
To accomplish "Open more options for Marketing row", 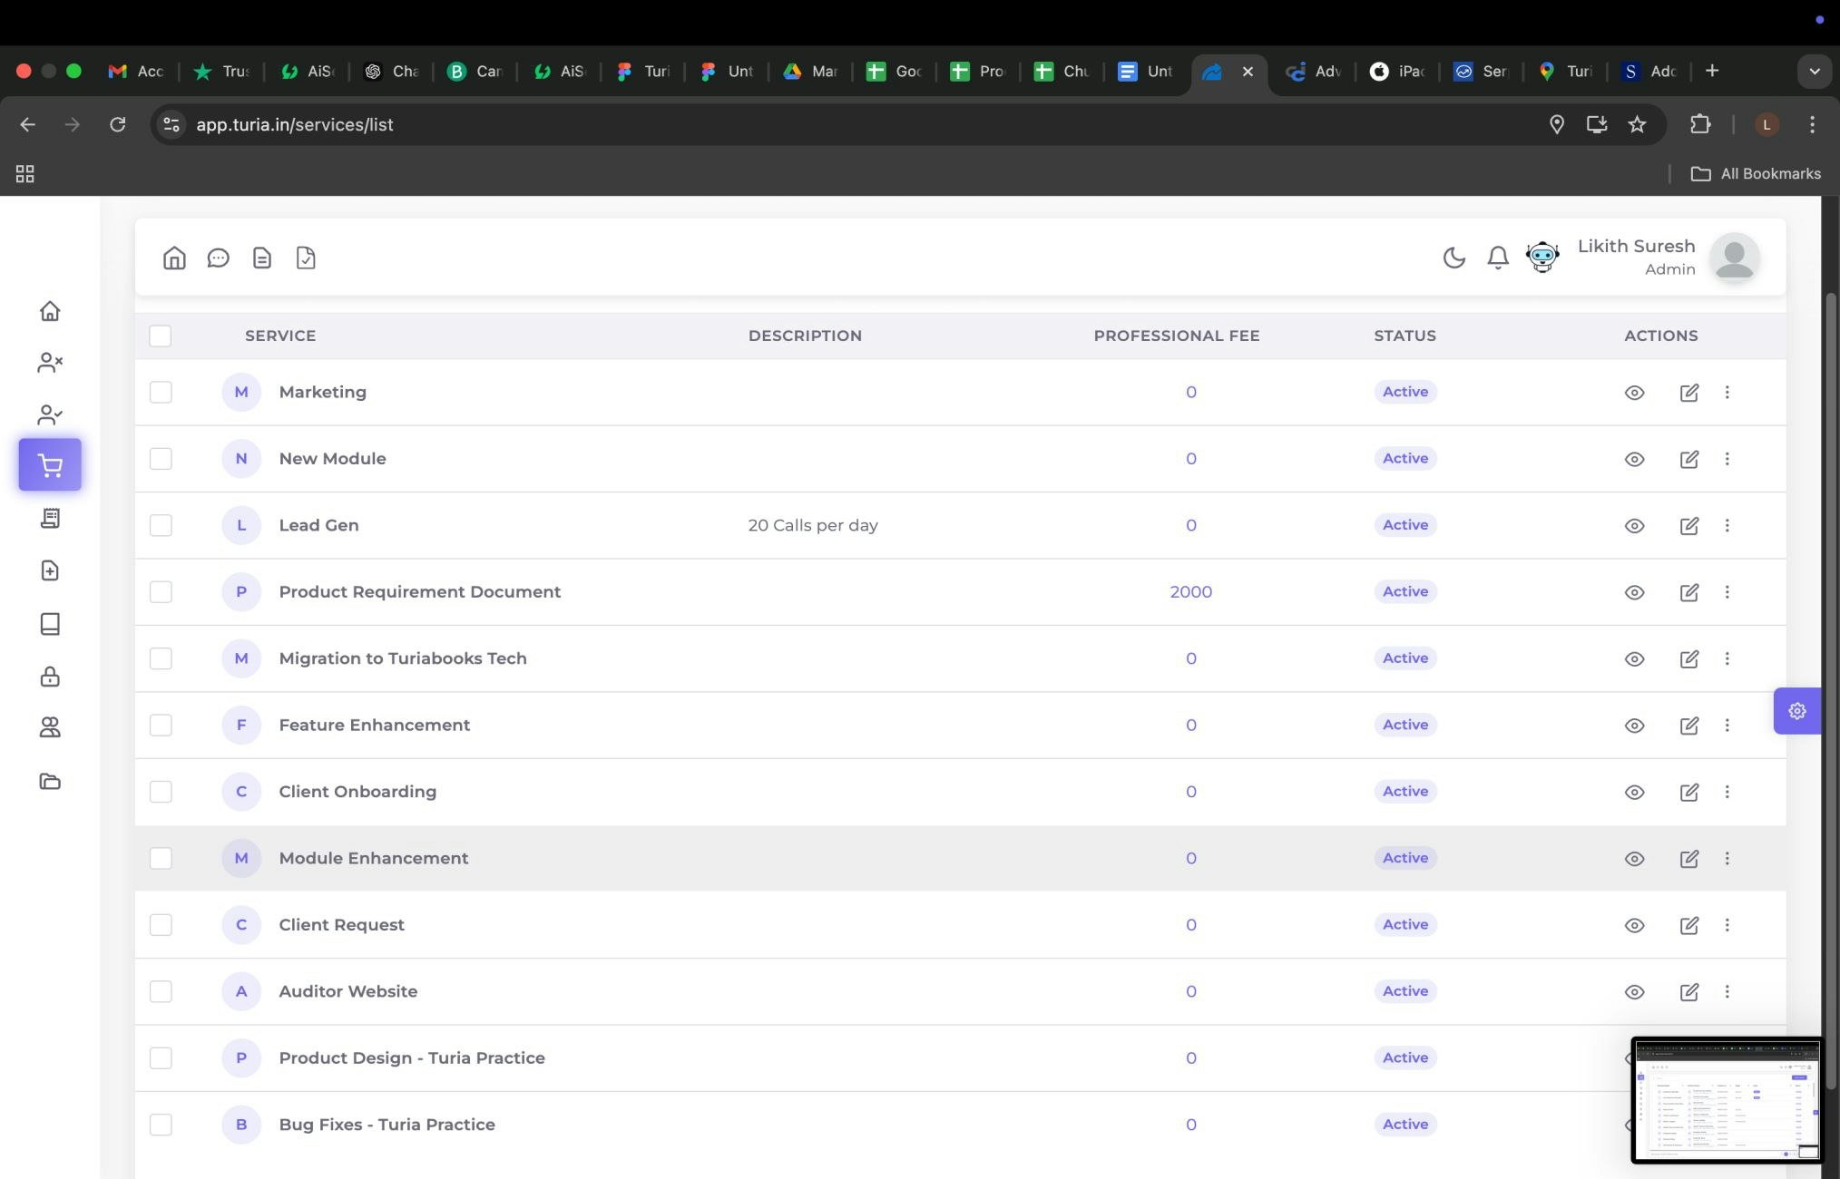I will coord(1727,392).
